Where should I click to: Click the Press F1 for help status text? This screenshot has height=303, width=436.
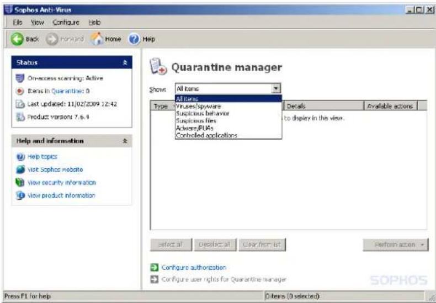[28, 296]
